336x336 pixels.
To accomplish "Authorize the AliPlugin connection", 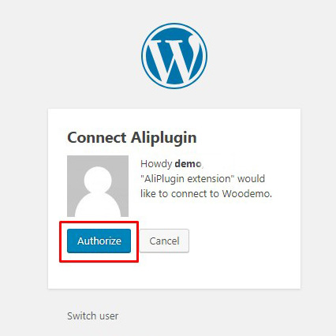I will 99,241.
